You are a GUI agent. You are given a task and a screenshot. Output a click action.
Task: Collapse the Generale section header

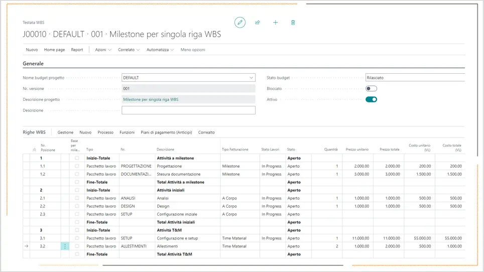tap(33, 64)
